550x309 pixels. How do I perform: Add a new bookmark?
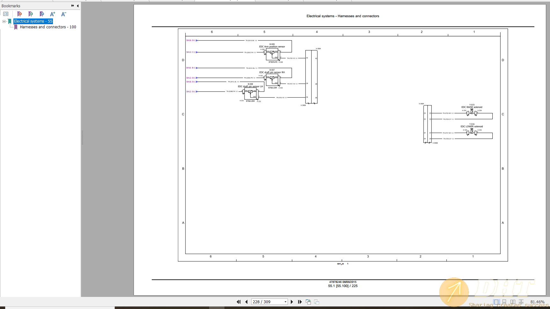click(x=31, y=14)
